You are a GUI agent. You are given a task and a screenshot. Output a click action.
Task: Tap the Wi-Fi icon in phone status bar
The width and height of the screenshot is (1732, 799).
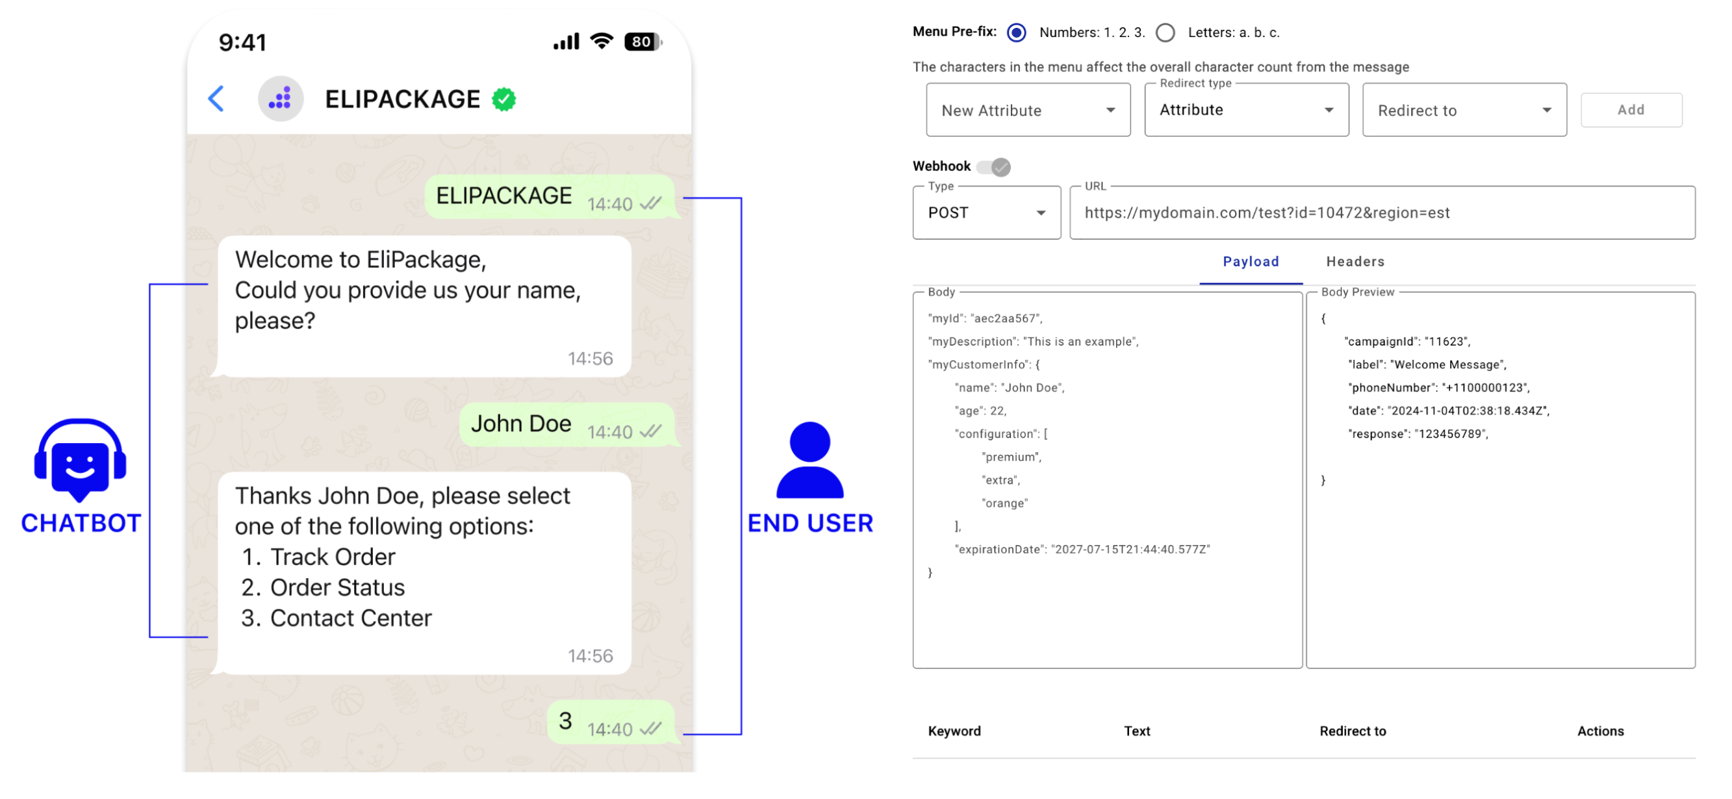[x=601, y=41]
